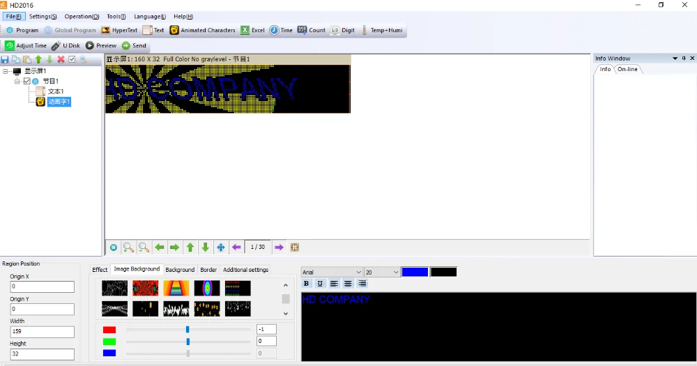This screenshot has height=366, width=697.
Task: Insert an Excel table region
Action: coord(252,30)
